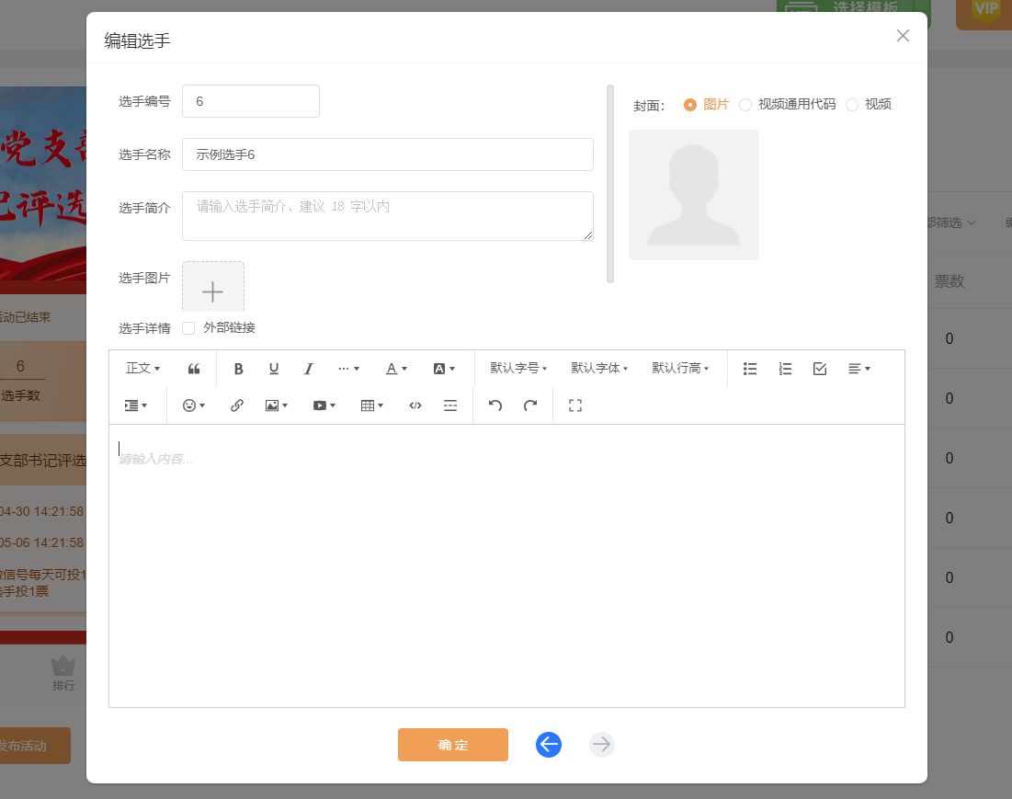Select the 视频通用代码 cover option
Image resolution: width=1012 pixels, height=799 pixels.
[745, 105]
